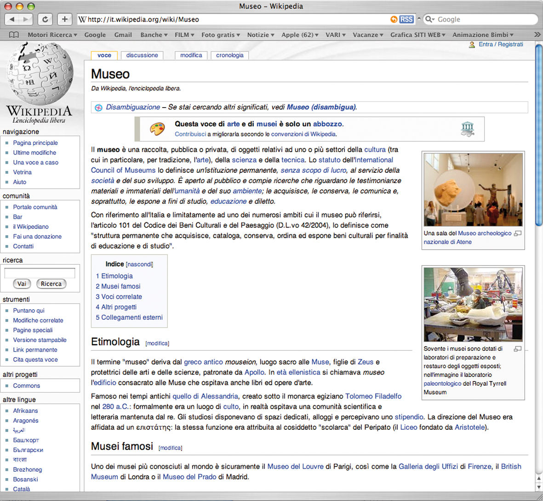Image resolution: width=543 pixels, height=501 pixels.
Task: Open the modifica tab
Action: pyautogui.click(x=191, y=56)
